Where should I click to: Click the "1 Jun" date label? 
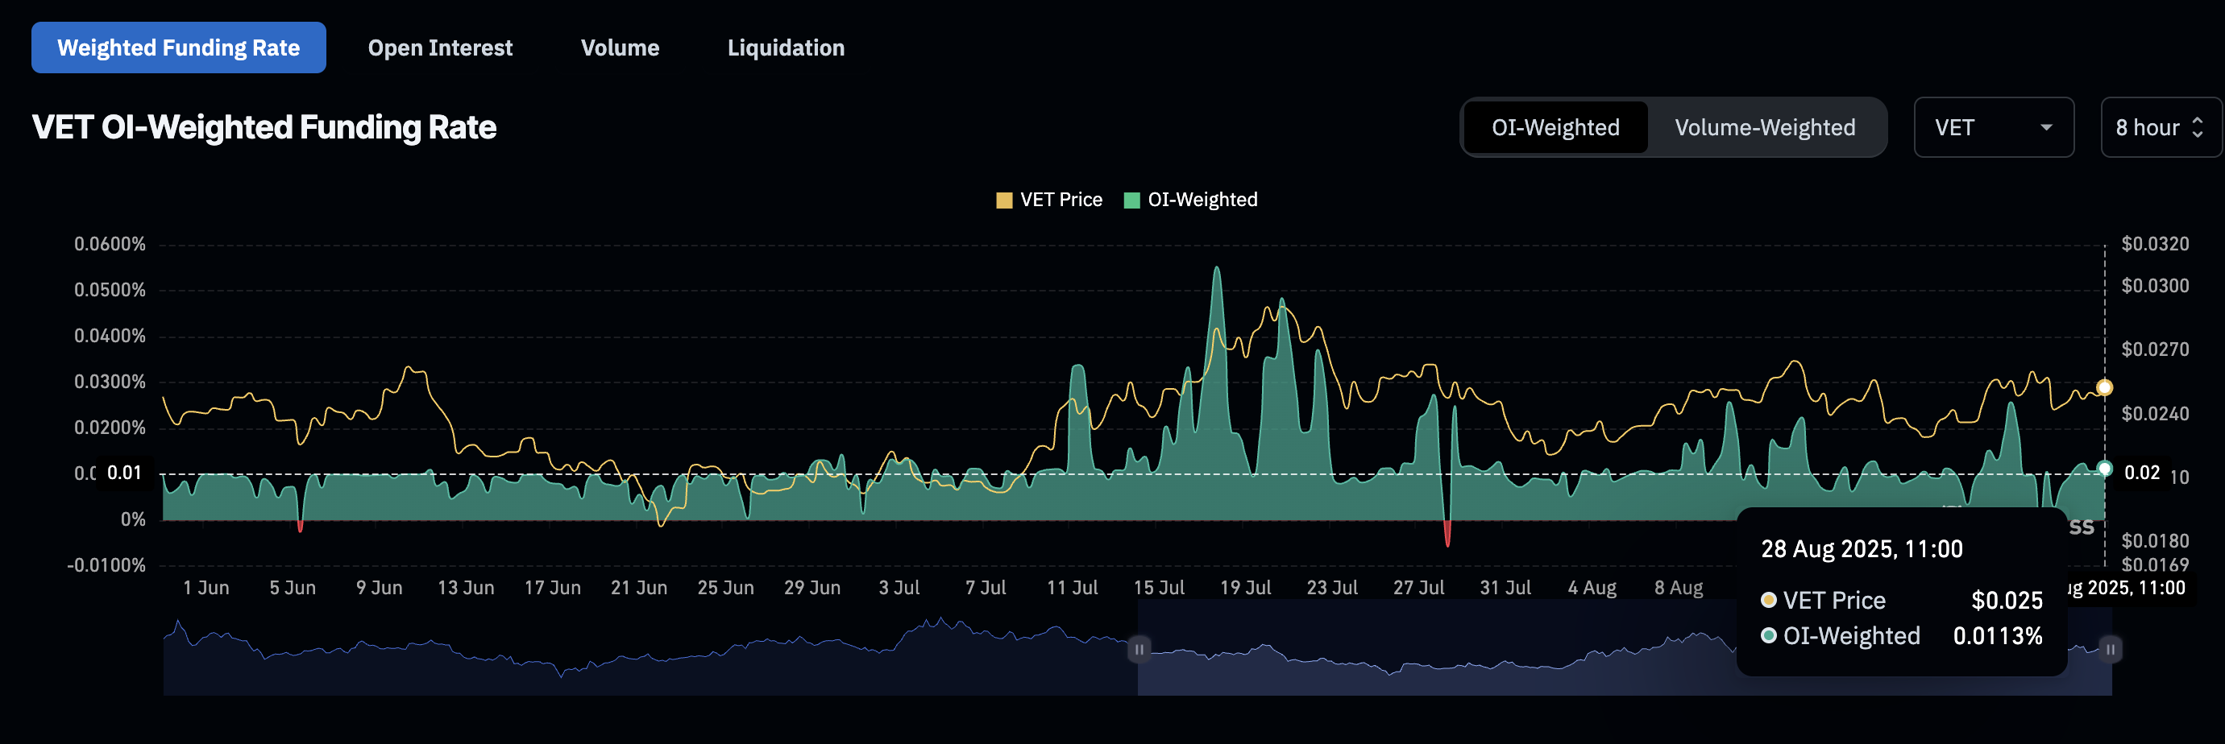click(x=206, y=588)
